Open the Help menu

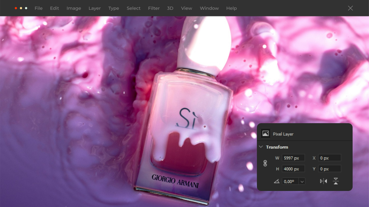231,8
